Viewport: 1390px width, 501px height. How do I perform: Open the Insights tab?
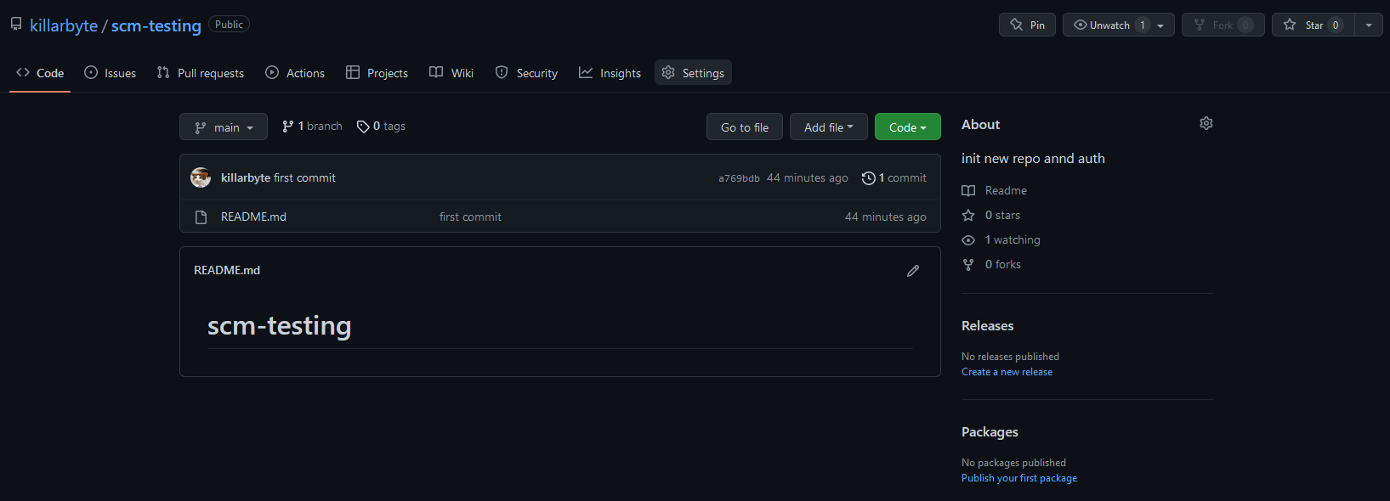click(x=610, y=73)
